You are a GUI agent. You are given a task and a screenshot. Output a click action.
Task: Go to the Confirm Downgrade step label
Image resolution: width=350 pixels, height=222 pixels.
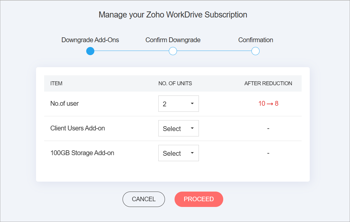point(173,40)
